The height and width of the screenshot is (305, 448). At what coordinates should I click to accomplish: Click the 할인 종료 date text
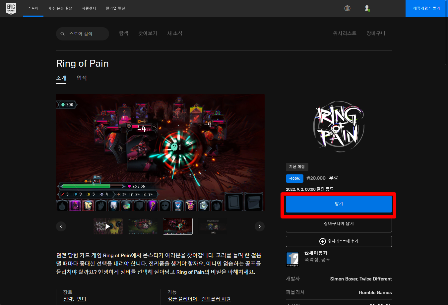[309, 189]
